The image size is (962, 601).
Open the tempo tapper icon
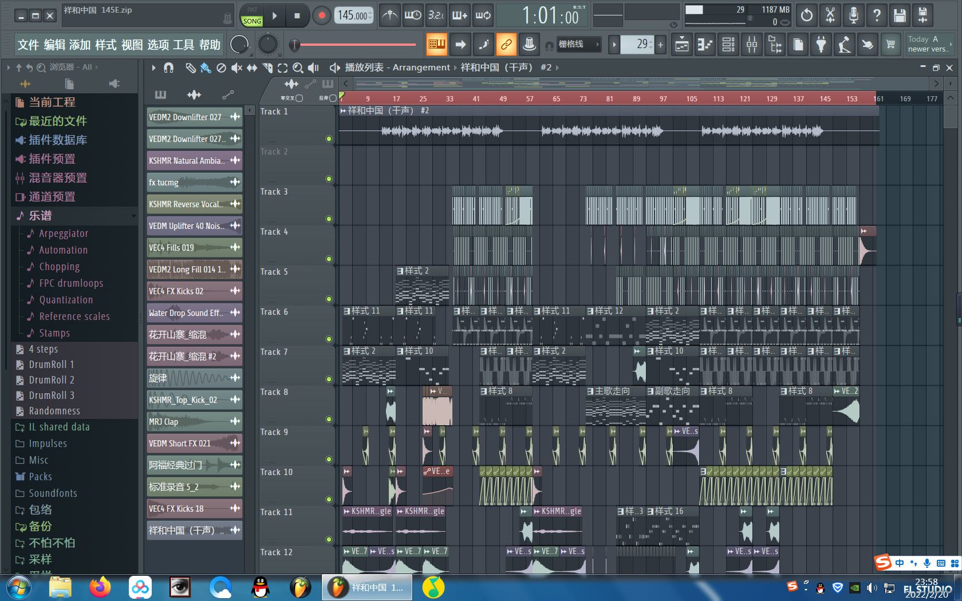click(x=845, y=44)
